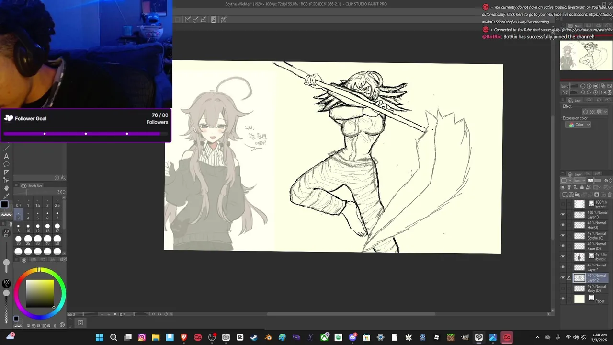Open the layer blending mode dropdown
This screenshot has height=345, width=613.
(x=579, y=181)
